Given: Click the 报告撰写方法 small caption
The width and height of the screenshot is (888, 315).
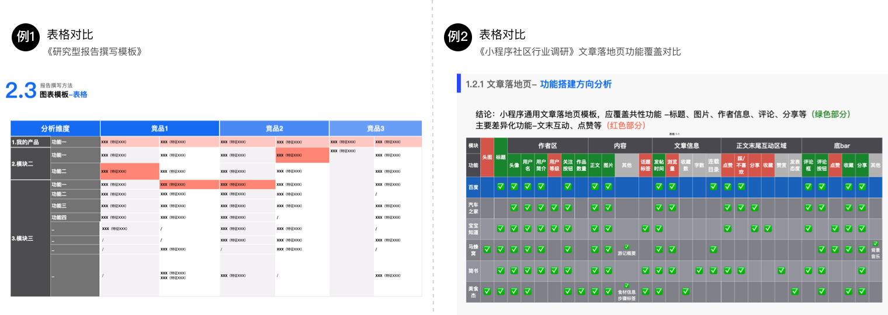Looking at the screenshot, I should click(56, 85).
